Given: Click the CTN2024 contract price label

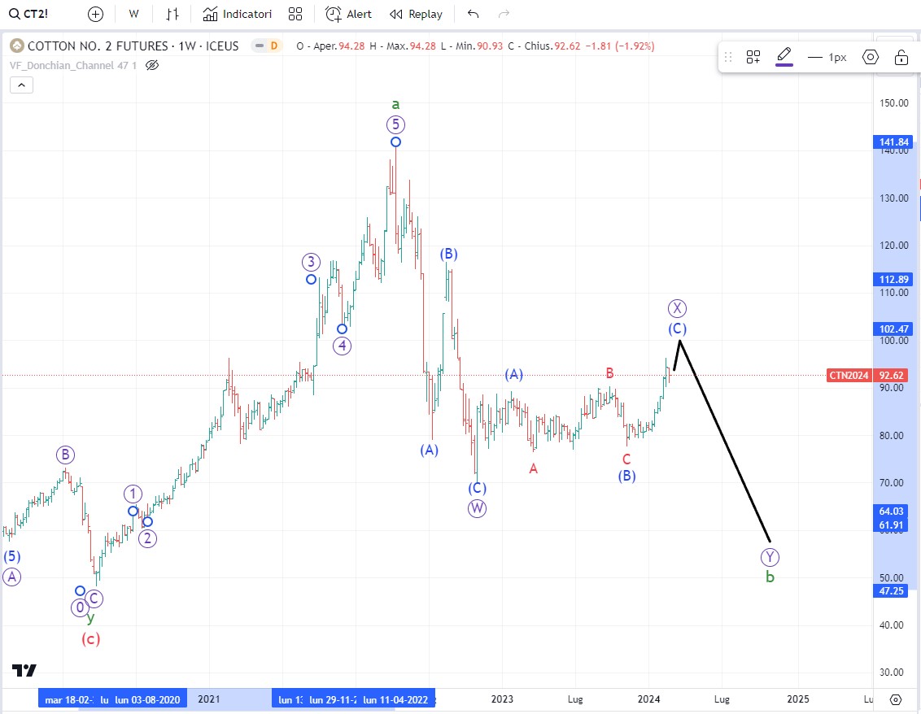Looking at the screenshot, I should pos(849,375).
